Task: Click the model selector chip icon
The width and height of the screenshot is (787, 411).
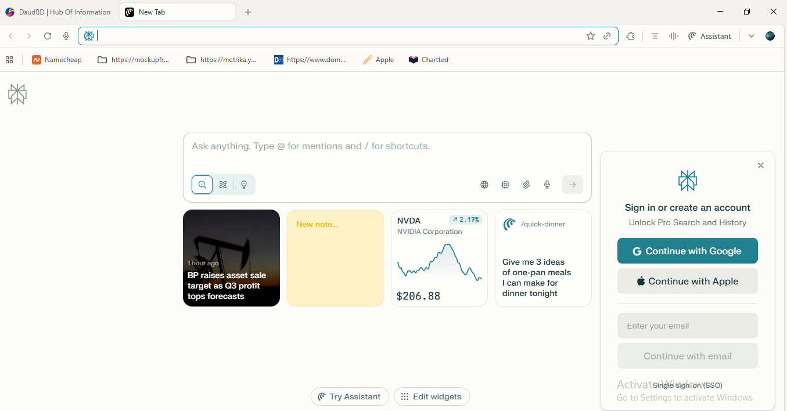Action: [505, 185]
